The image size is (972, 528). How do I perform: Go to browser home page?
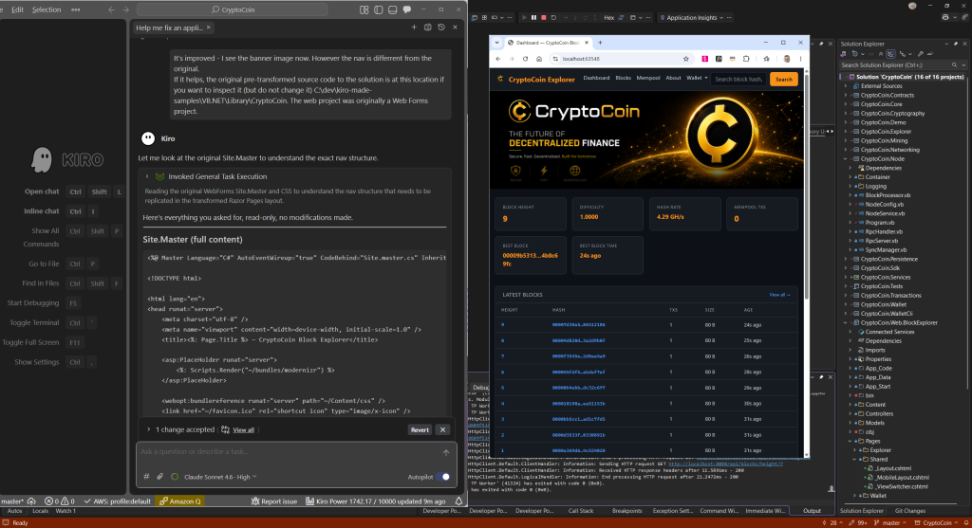pos(539,59)
